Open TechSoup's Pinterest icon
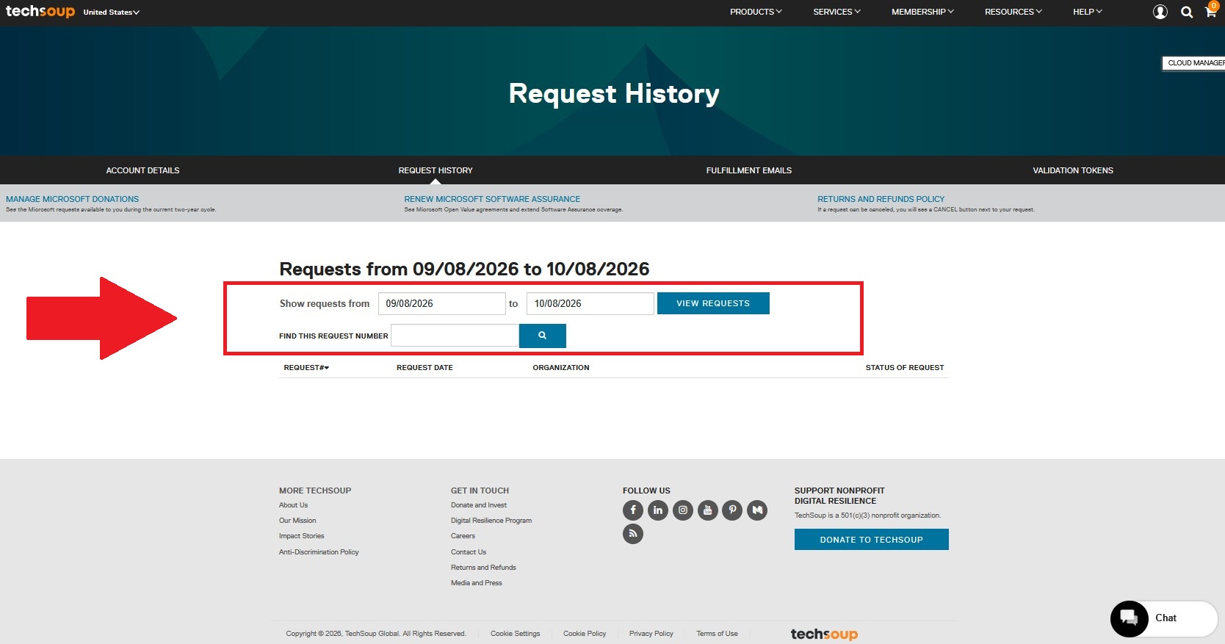This screenshot has width=1225, height=644. coord(732,510)
